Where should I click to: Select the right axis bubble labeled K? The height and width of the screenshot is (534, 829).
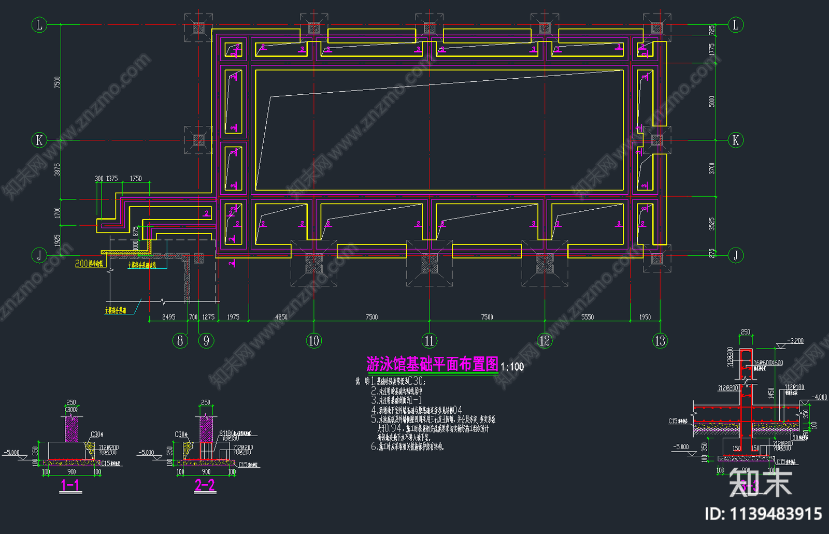(x=736, y=140)
